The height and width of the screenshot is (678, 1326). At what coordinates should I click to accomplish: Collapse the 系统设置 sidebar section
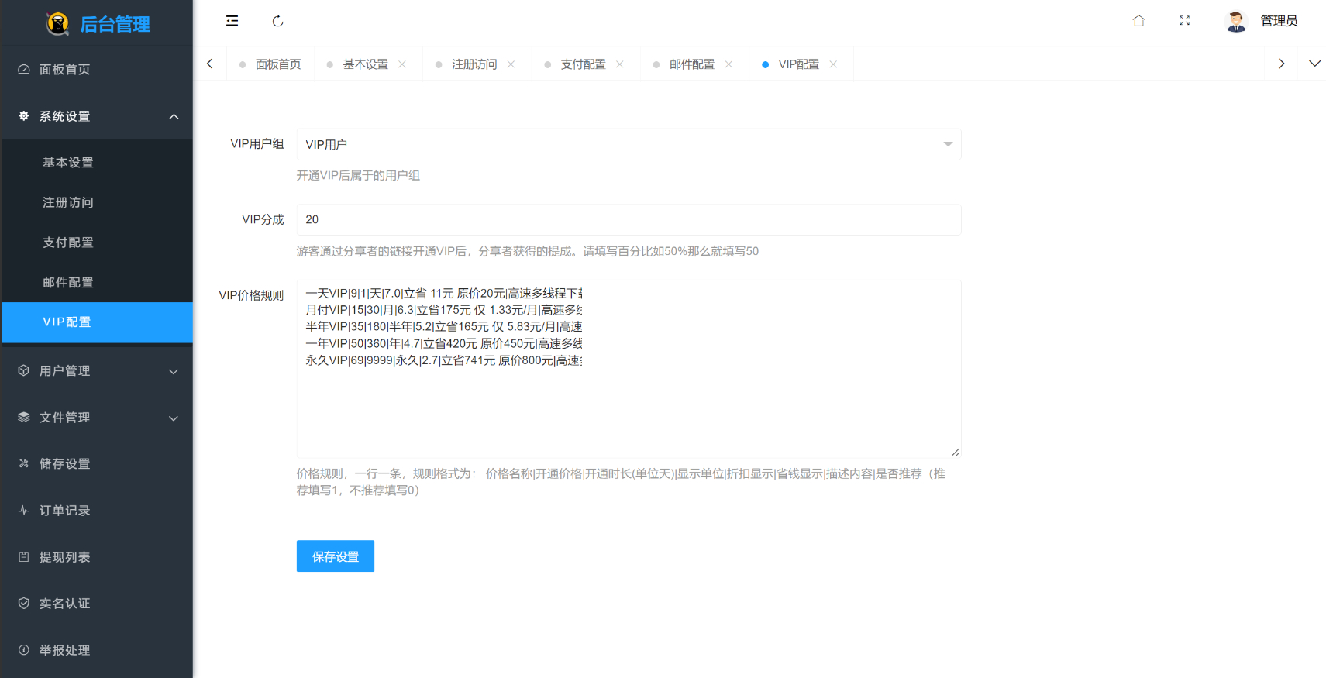97,116
